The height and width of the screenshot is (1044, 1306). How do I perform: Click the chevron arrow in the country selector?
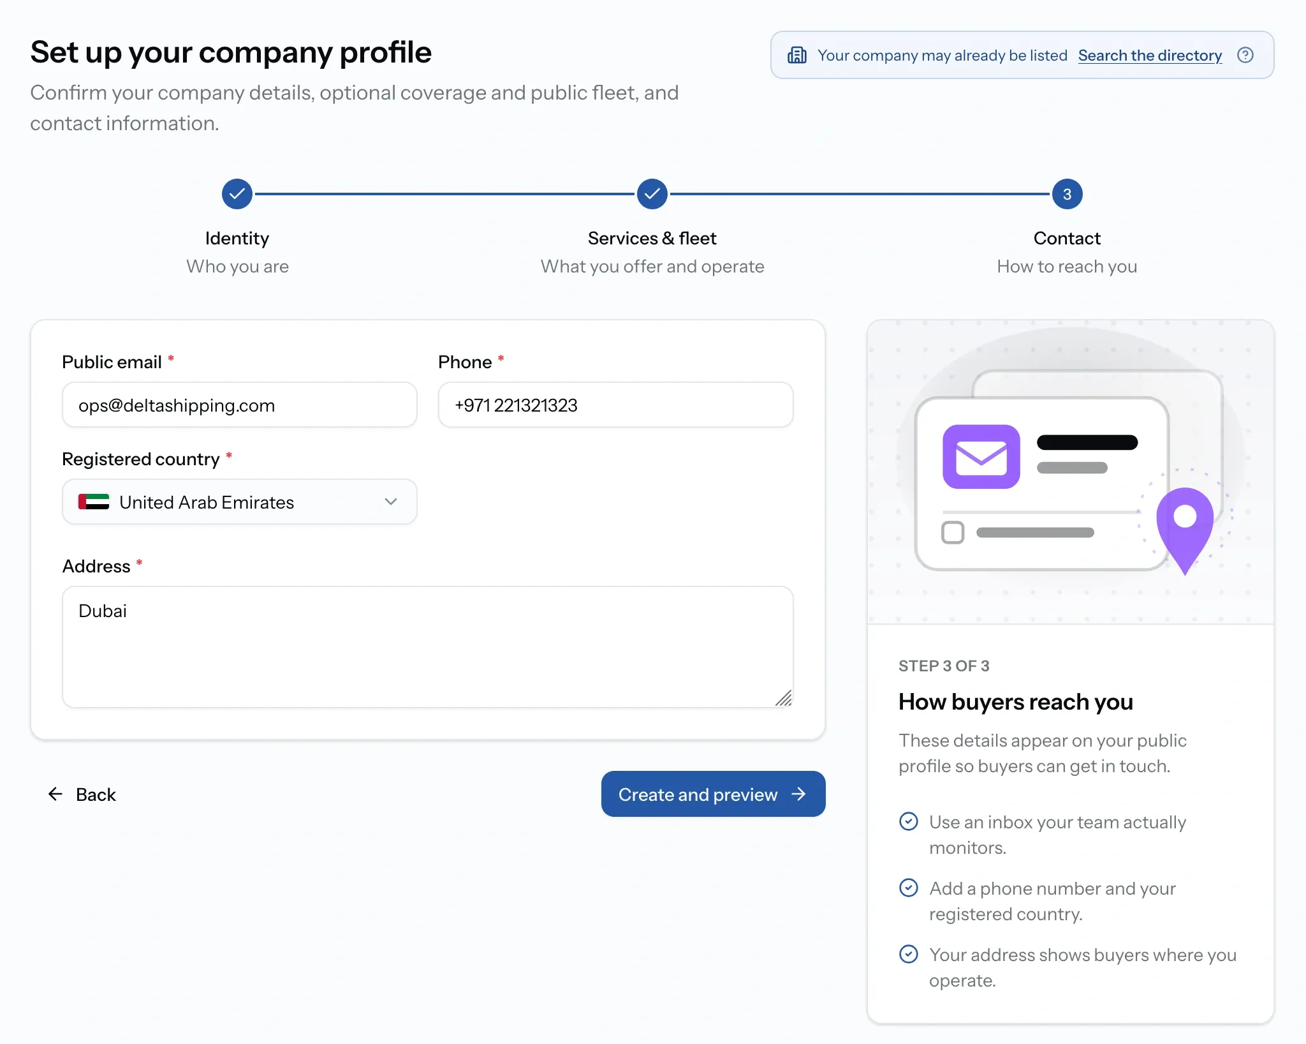[391, 502]
